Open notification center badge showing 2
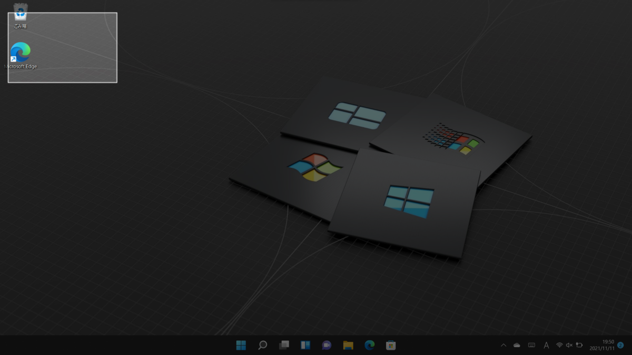Viewport: 632px width, 355px height. click(x=620, y=345)
